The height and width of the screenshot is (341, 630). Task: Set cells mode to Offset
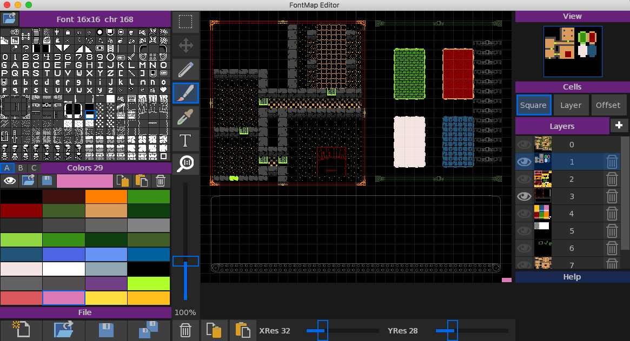point(608,105)
